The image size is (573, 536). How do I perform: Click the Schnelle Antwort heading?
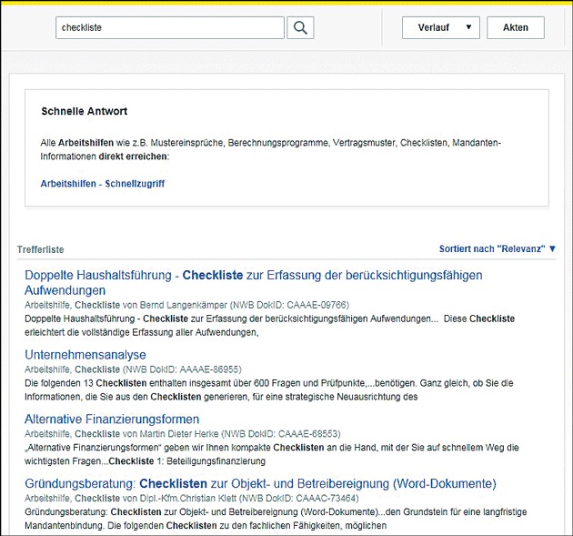85,111
